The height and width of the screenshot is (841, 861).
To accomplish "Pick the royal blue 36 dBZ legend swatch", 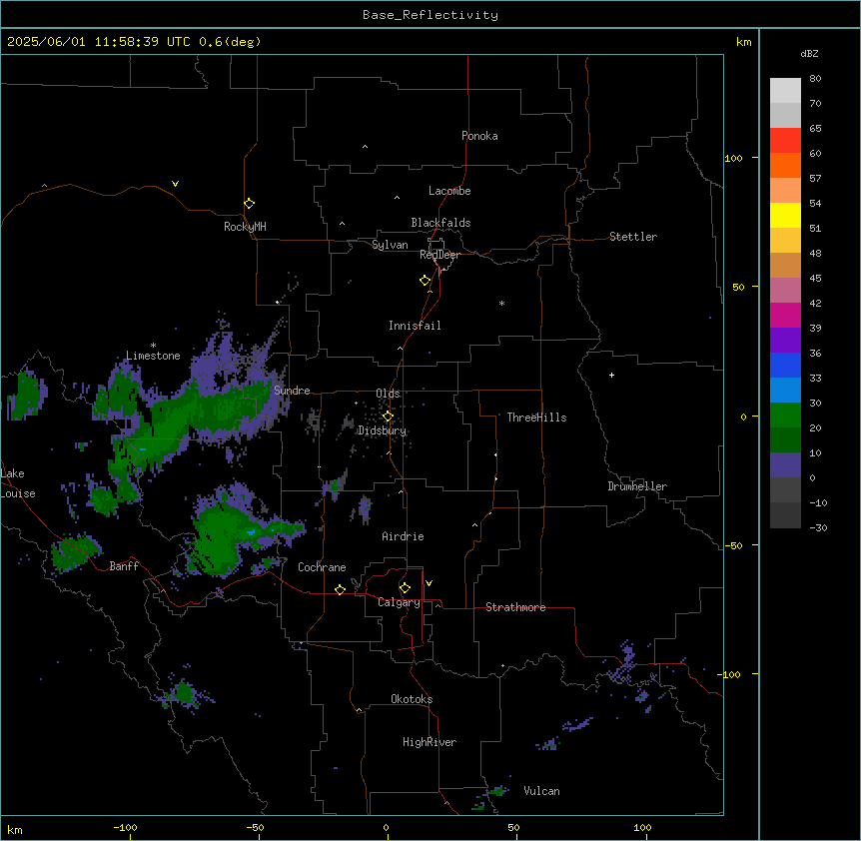I will click(785, 365).
